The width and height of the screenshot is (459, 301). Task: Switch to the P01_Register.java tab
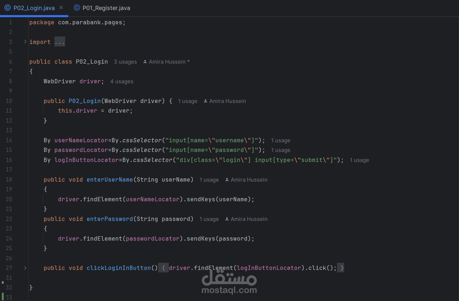pos(102,8)
